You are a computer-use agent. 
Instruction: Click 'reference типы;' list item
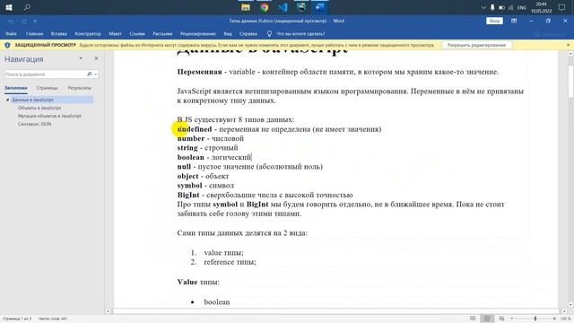(x=230, y=262)
